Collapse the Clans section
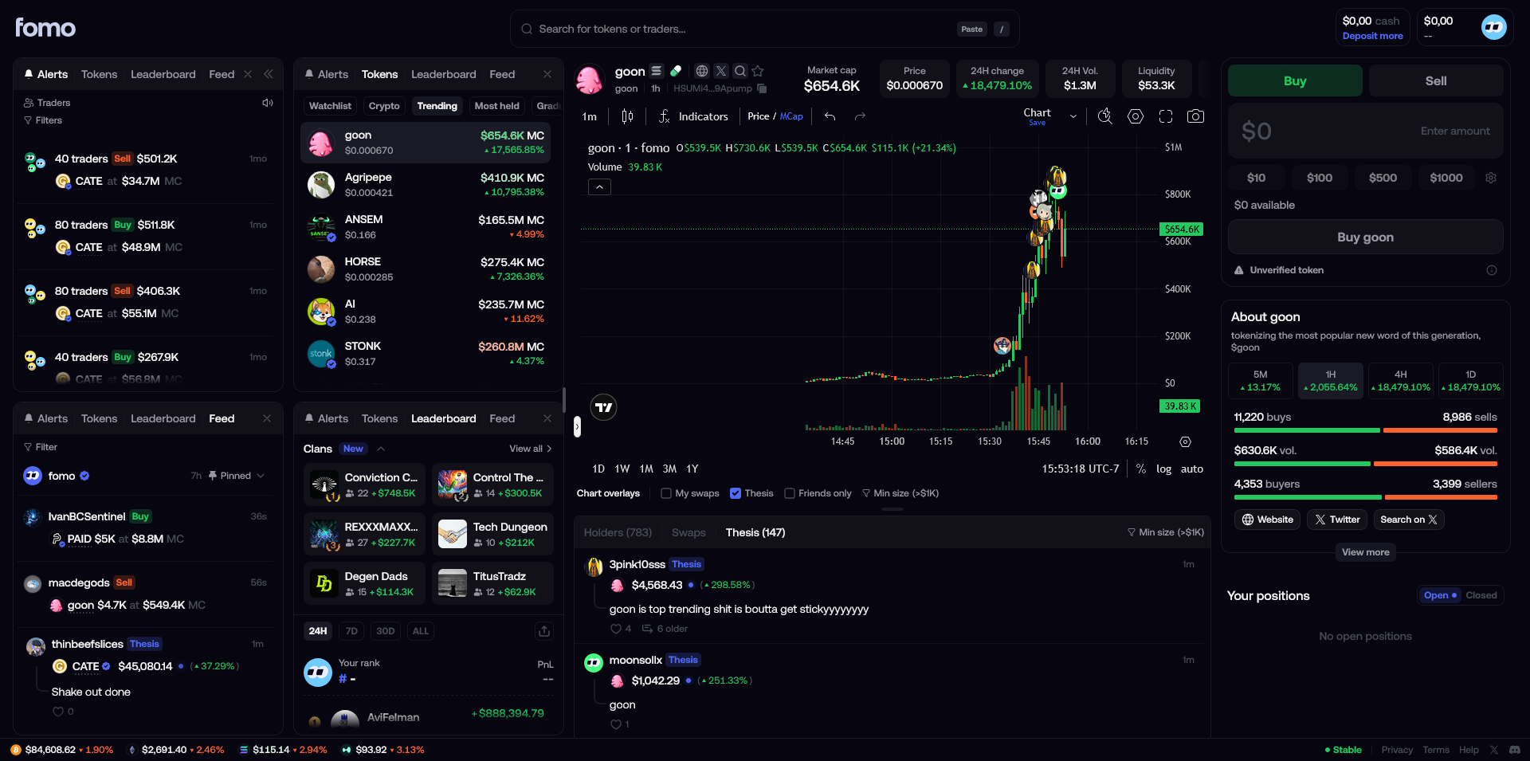 (381, 449)
